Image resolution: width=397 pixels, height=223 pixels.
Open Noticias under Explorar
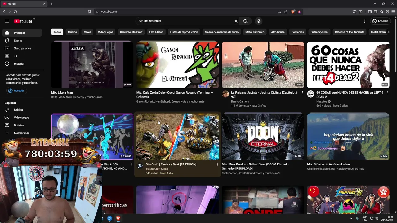(22, 125)
